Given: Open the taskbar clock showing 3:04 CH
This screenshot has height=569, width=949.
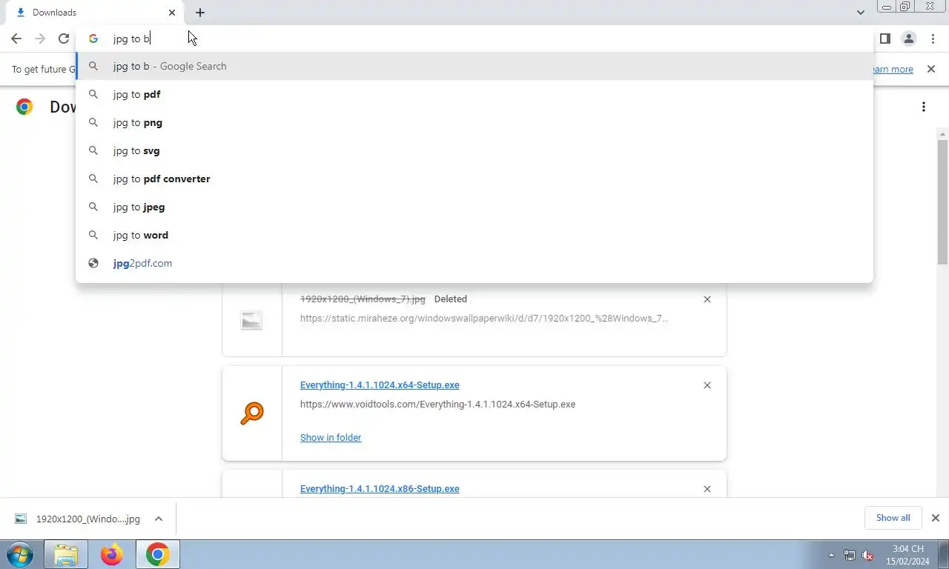Looking at the screenshot, I should point(908,555).
